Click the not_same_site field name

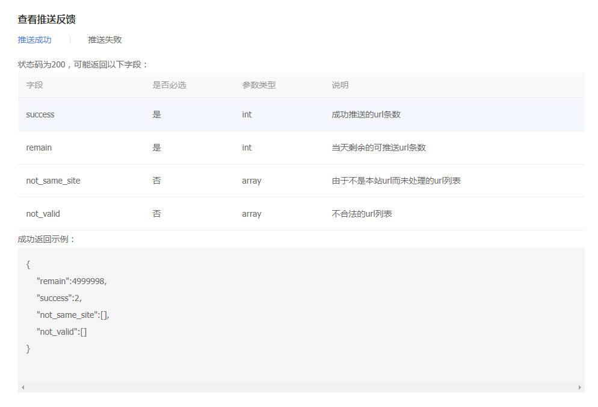pyautogui.click(x=53, y=181)
